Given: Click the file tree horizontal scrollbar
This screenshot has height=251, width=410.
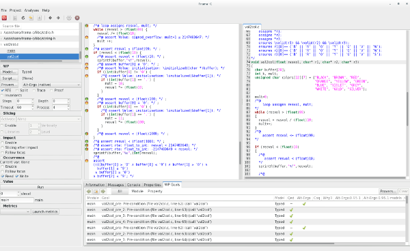Looking at the screenshot, I should click(32, 61).
